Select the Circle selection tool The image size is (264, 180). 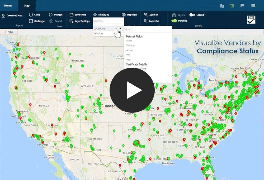tap(31, 15)
